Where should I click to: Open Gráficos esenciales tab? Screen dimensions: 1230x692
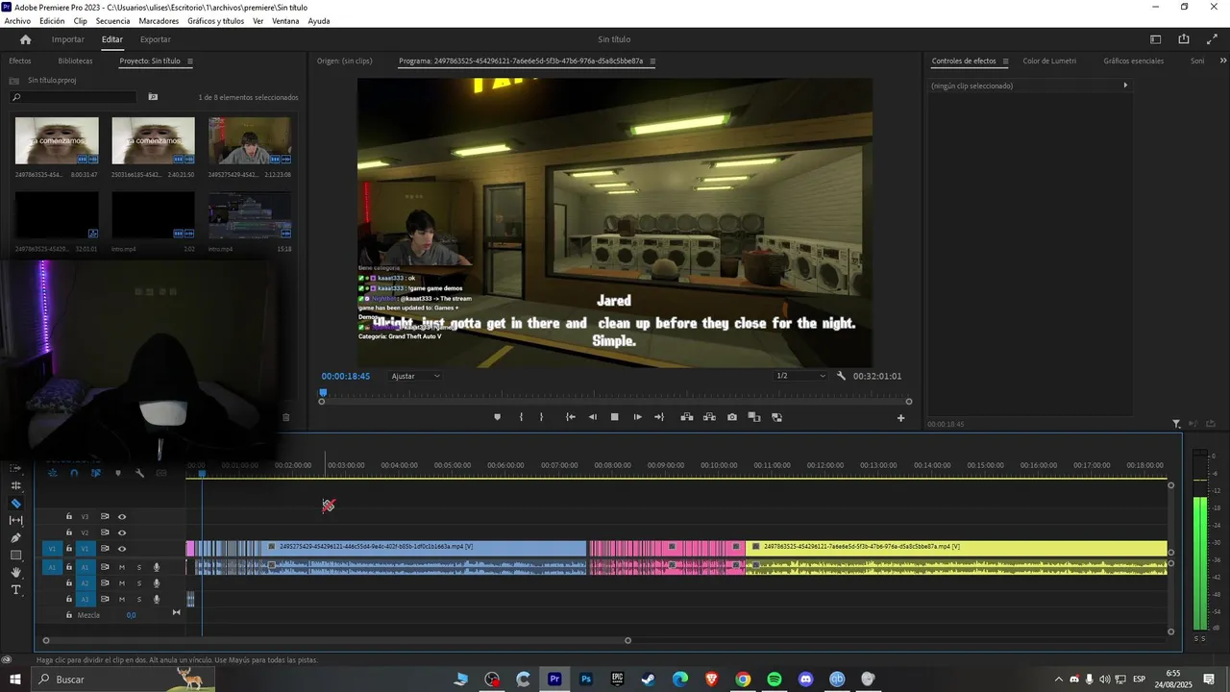tap(1133, 62)
